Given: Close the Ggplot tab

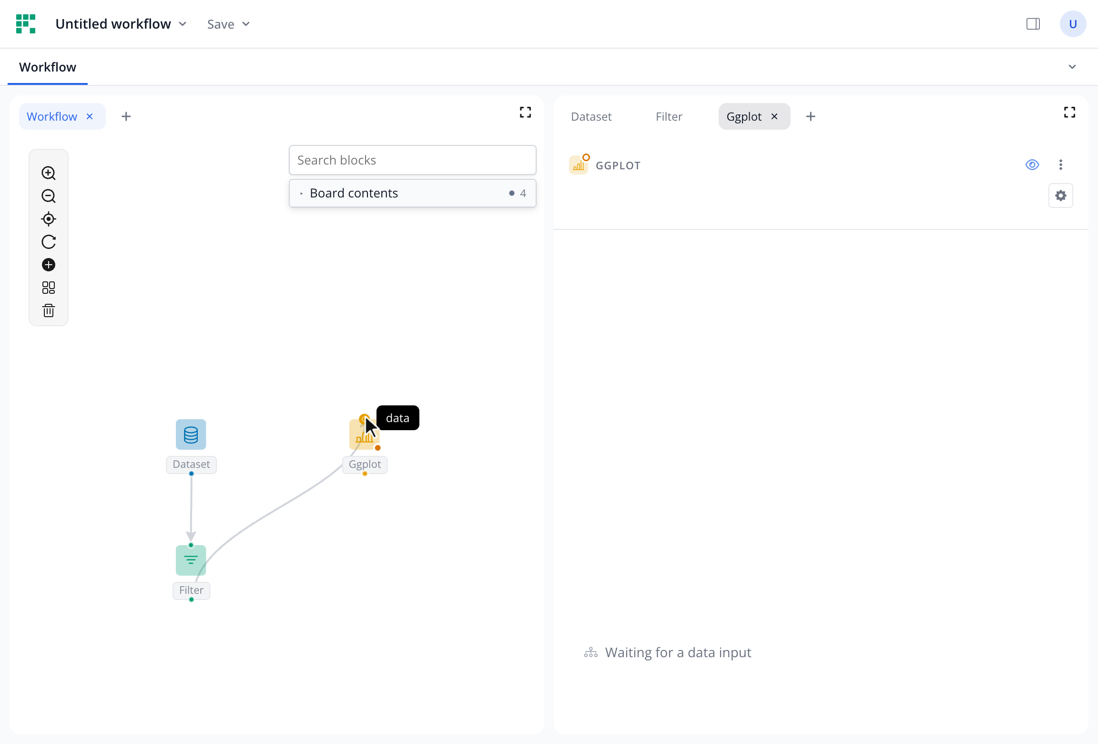Looking at the screenshot, I should [774, 116].
